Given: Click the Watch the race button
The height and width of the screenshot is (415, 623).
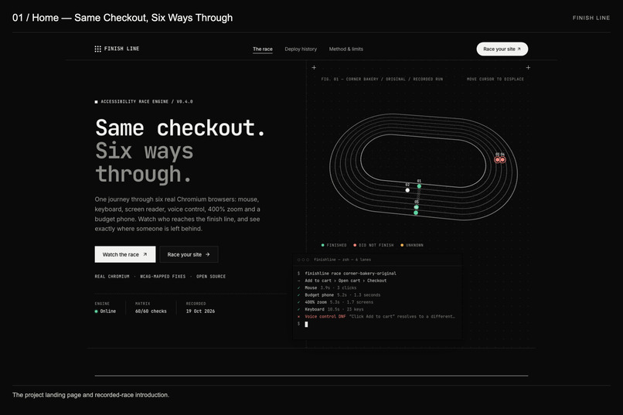Looking at the screenshot, I should pyautogui.click(x=125, y=254).
